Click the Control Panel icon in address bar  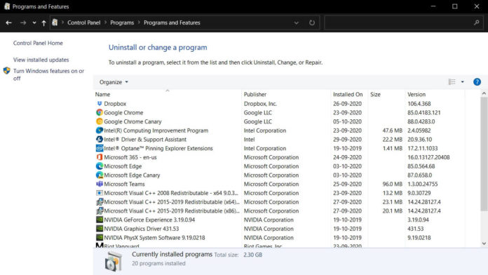click(55, 22)
